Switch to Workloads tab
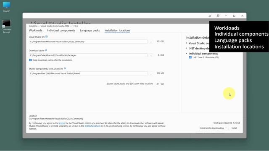The image size is (269, 151). click(x=35, y=30)
